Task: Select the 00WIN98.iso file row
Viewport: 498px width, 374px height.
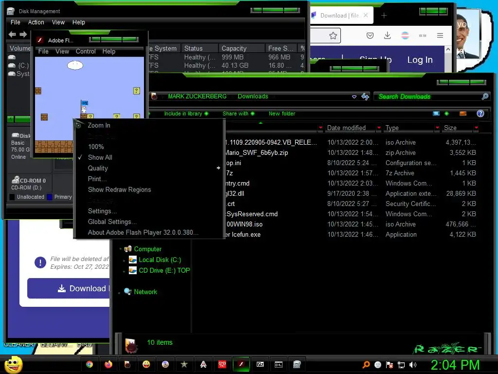Action: (351, 224)
